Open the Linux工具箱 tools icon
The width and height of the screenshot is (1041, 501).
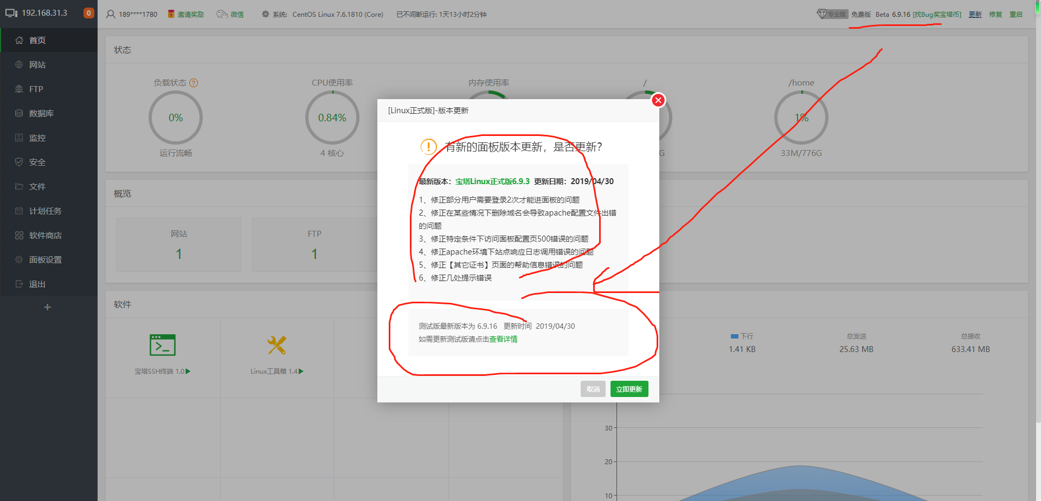(x=277, y=345)
